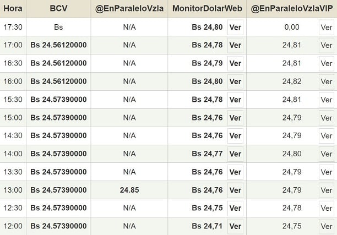Click the 24.85 value in 13:00 row
Viewport: 337px width, 235px height.
129,190
